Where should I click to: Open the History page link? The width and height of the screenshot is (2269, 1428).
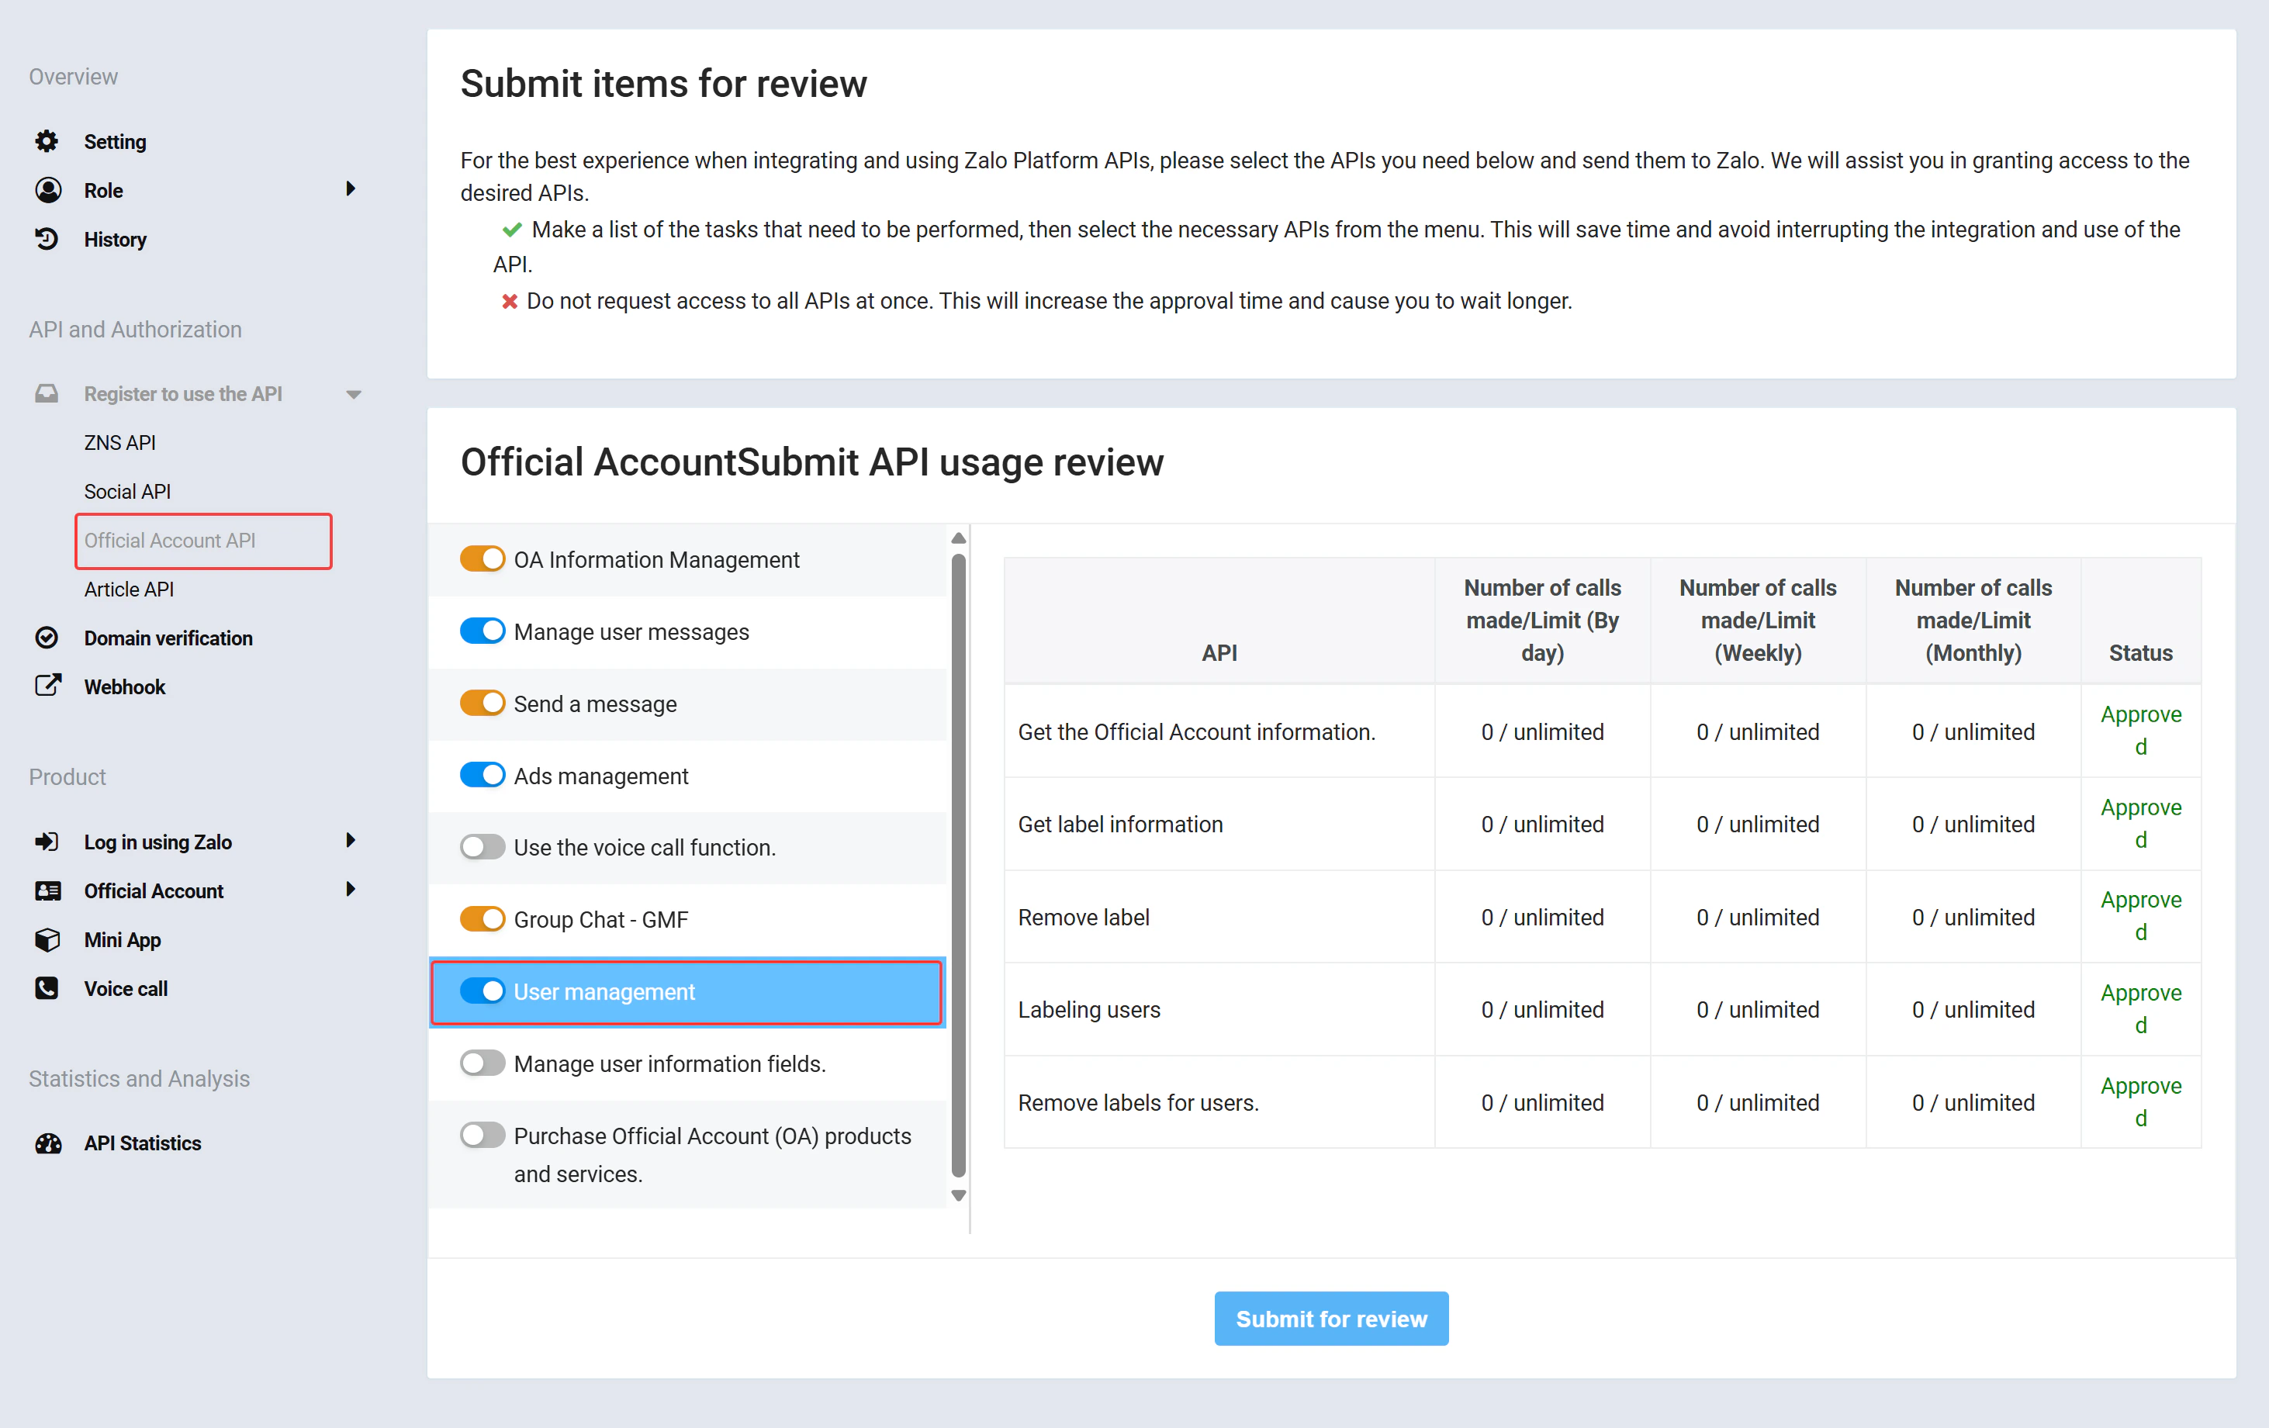click(x=115, y=239)
